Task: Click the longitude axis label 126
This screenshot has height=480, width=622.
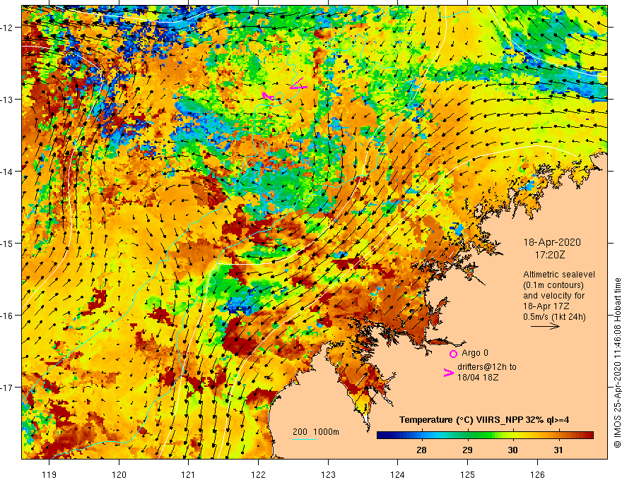Action: point(537,474)
